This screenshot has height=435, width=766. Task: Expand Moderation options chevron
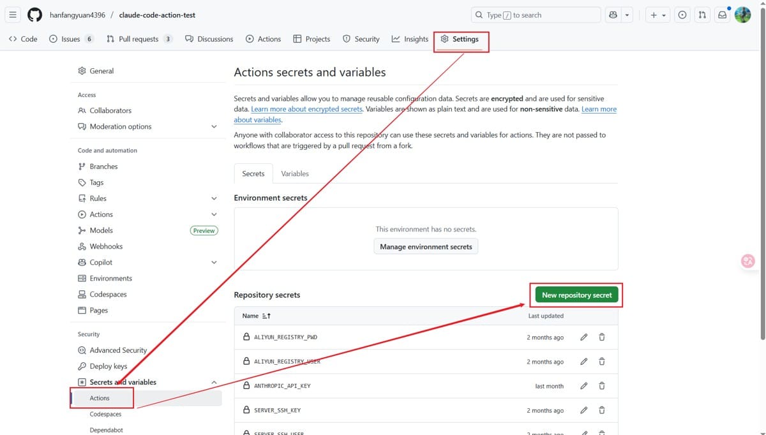214,126
